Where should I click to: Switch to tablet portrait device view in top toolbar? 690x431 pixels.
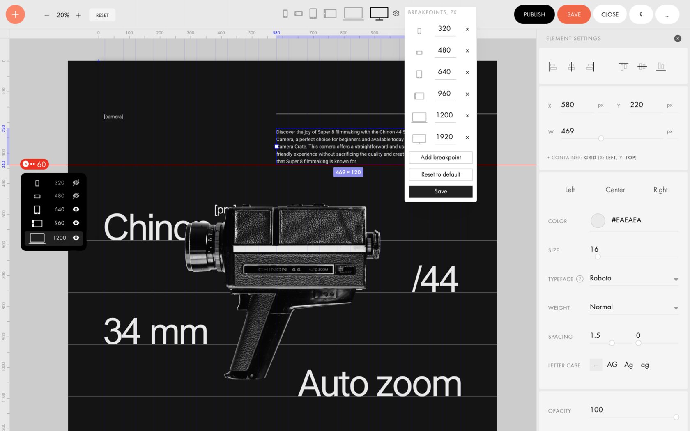tap(313, 14)
